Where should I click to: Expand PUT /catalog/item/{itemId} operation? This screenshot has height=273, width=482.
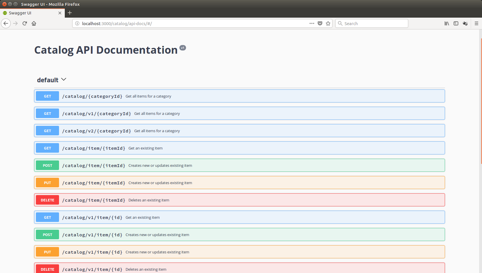point(240,183)
